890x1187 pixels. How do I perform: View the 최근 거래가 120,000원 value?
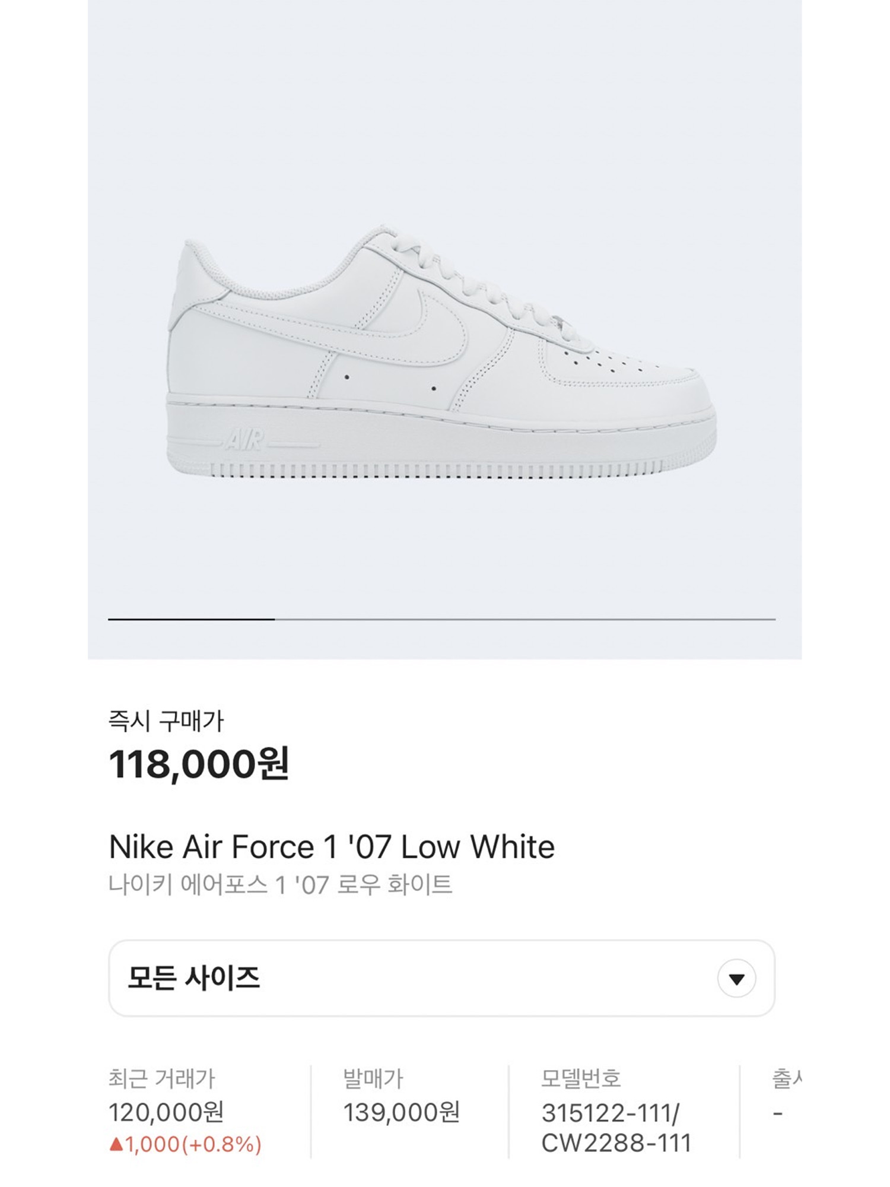[166, 1112]
